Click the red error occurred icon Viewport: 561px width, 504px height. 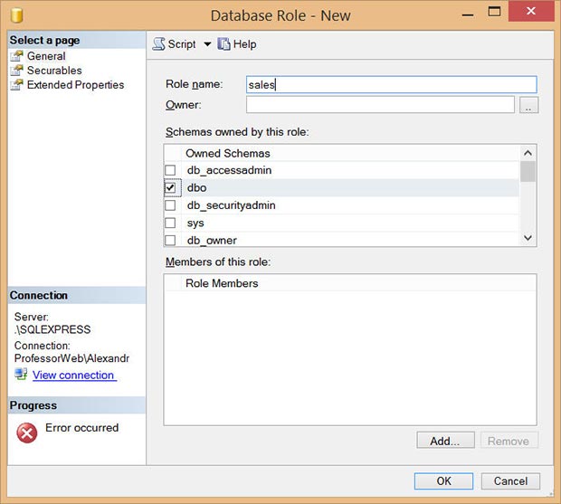coord(27,433)
